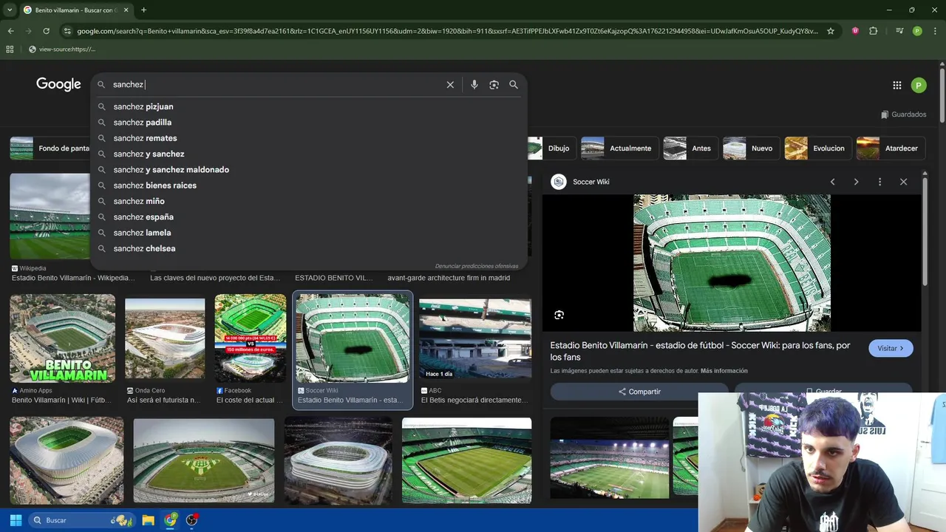Open Chrome profile avatar in toolbar
The width and height of the screenshot is (946, 532).
click(x=917, y=31)
